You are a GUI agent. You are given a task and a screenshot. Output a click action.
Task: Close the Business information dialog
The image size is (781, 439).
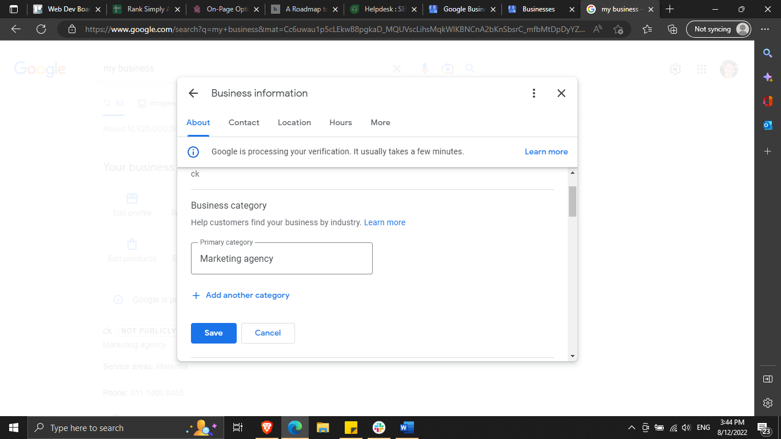(x=561, y=93)
